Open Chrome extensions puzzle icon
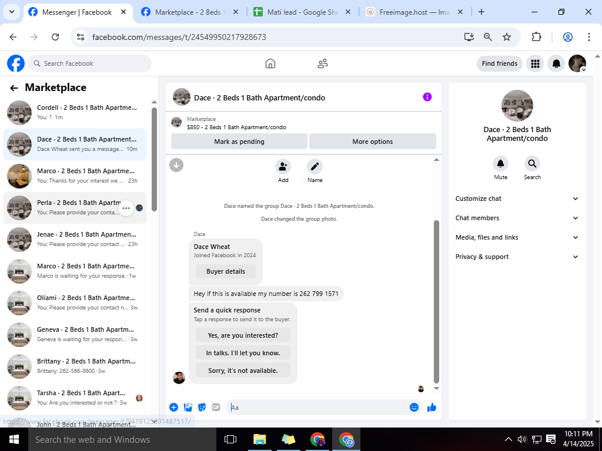602x451 pixels. pyautogui.click(x=536, y=37)
